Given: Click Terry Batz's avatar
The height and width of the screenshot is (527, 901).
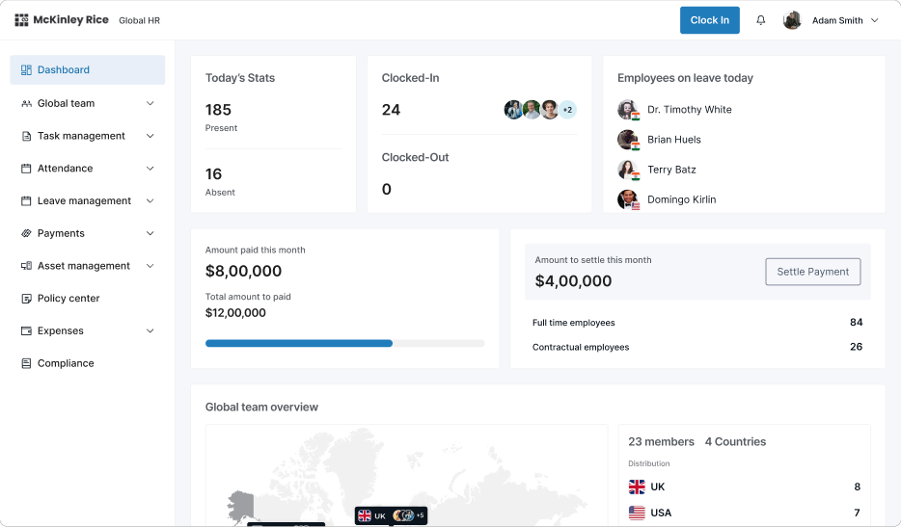Looking at the screenshot, I should (627, 170).
